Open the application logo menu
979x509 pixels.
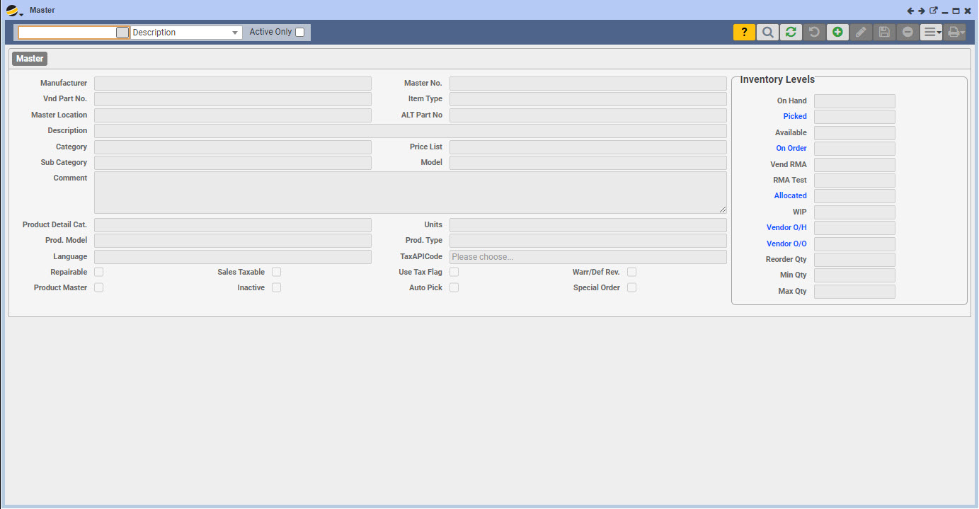(x=13, y=11)
